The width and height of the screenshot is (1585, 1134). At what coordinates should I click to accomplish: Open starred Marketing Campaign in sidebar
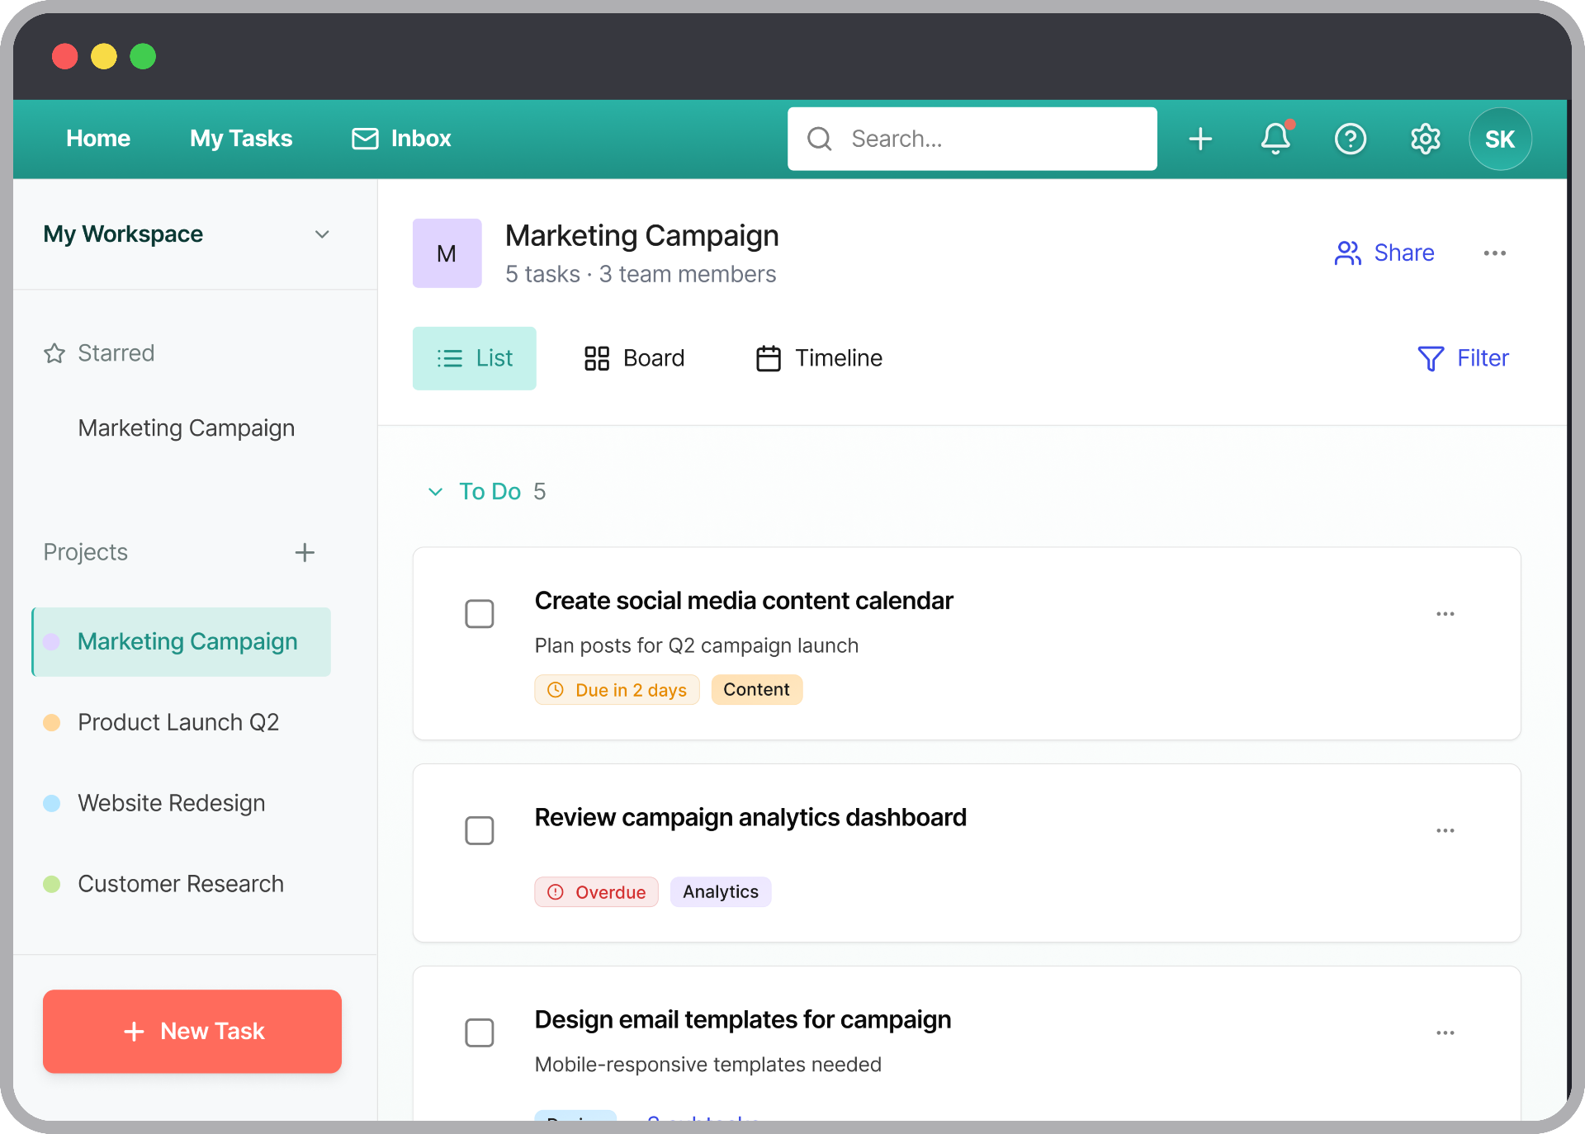pos(187,428)
